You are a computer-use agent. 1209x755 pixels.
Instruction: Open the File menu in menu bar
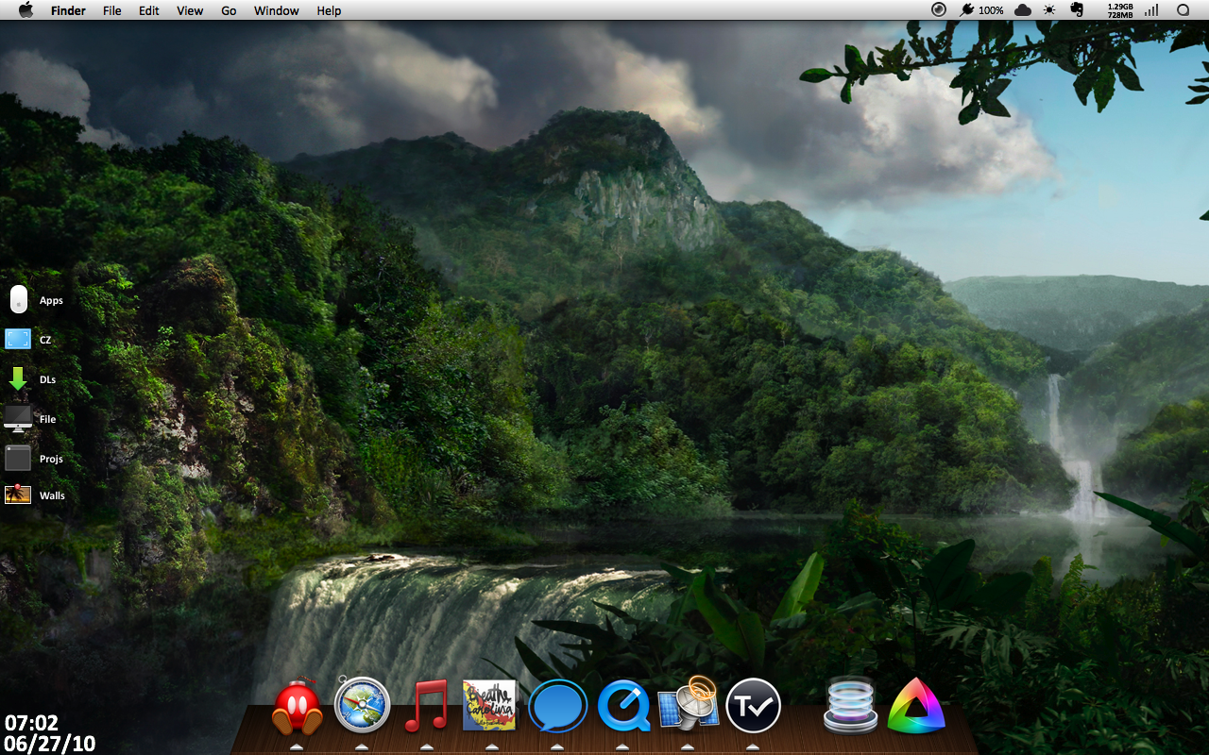click(111, 10)
